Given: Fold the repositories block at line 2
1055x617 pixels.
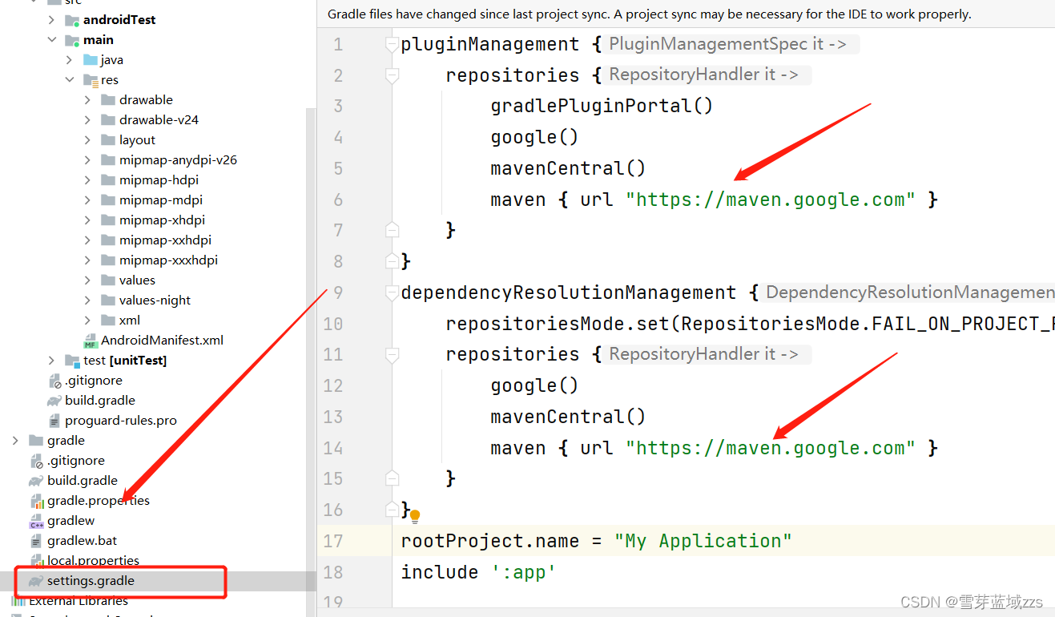Looking at the screenshot, I should coord(392,75).
